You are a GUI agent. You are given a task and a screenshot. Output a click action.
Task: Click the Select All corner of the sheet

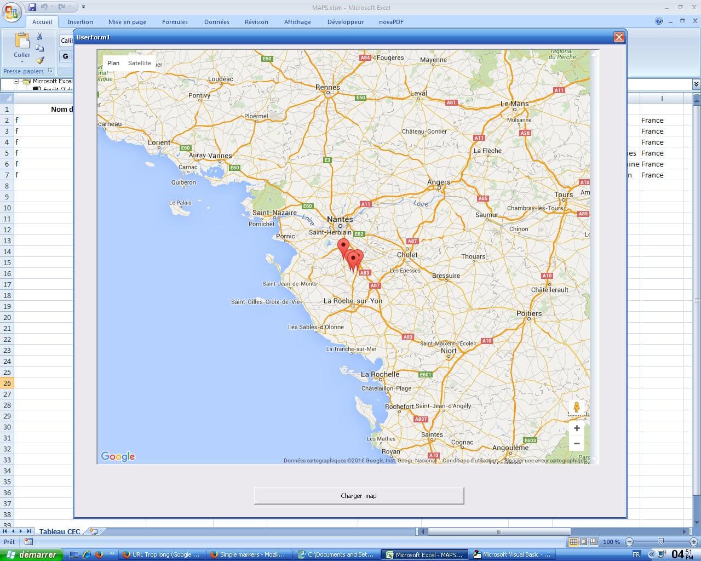(7, 98)
